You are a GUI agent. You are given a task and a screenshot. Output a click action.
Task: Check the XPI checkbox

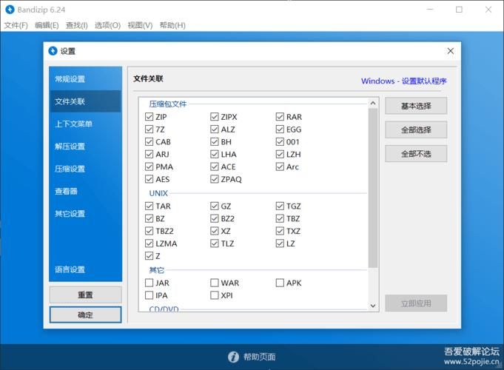(215, 295)
